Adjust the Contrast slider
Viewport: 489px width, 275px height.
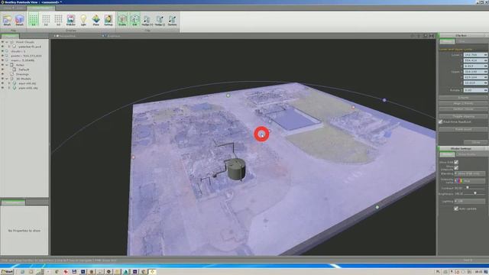pos(467,188)
